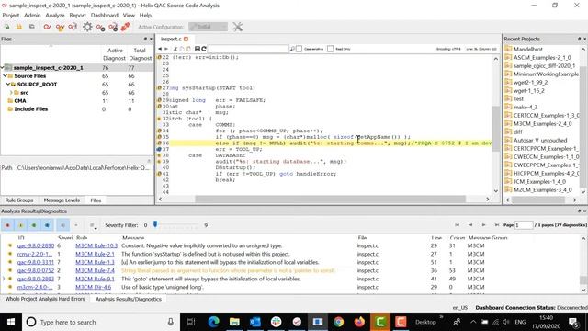This screenshot has width=588, height=331.
Task: Click the third QAC analyze icon
Action: pyautogui.click(x=73, y=27)
